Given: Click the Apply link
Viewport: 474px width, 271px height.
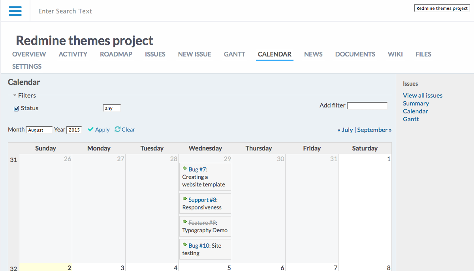Looking at the screenshot, I should [102, 130].
